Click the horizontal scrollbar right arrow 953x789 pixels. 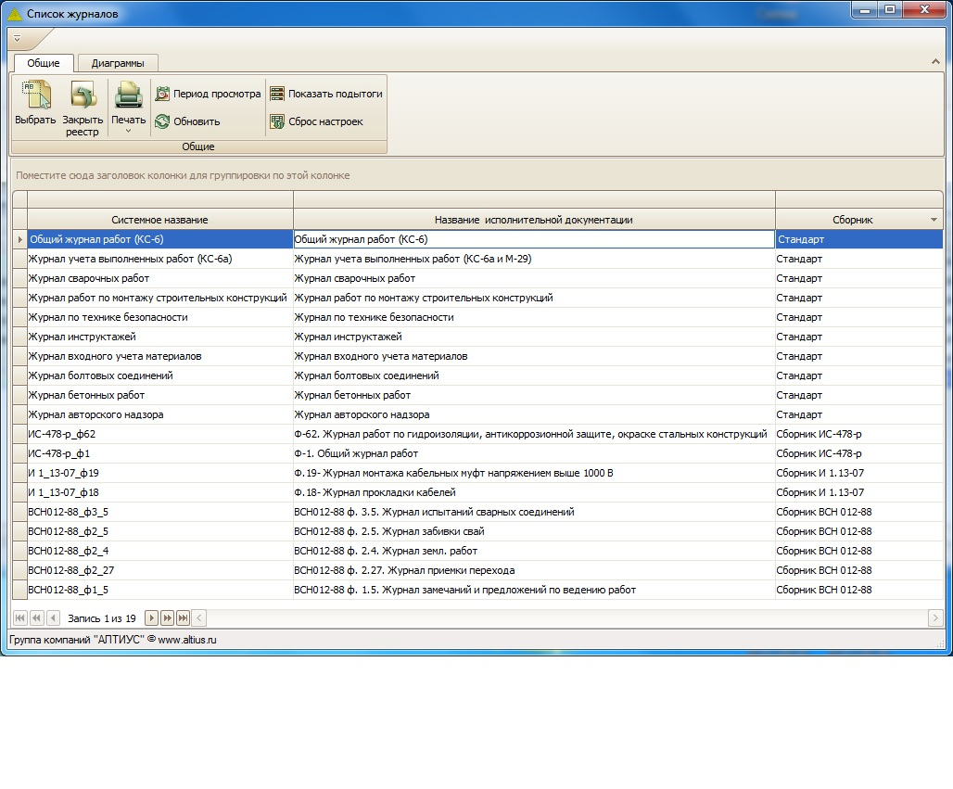[x=935, y=617]
